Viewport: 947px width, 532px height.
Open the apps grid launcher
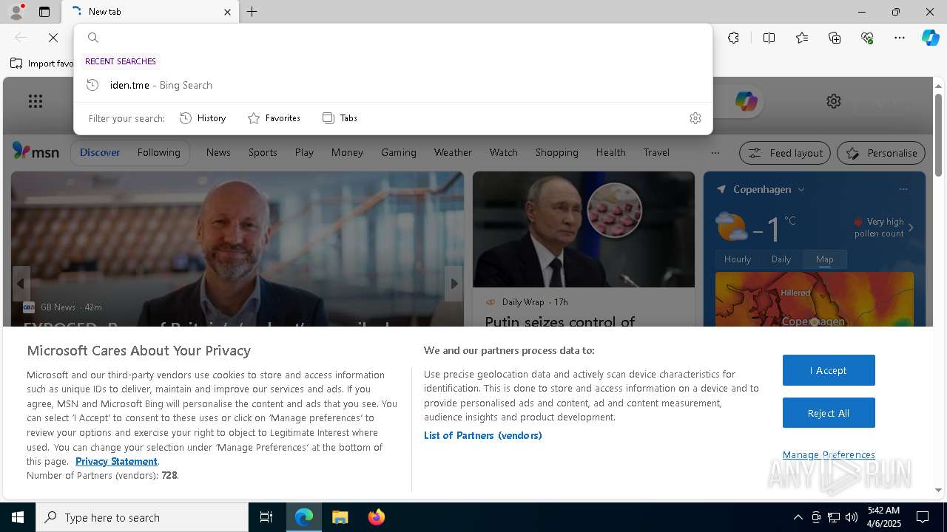pyautogui.click(x=36, y=101)
